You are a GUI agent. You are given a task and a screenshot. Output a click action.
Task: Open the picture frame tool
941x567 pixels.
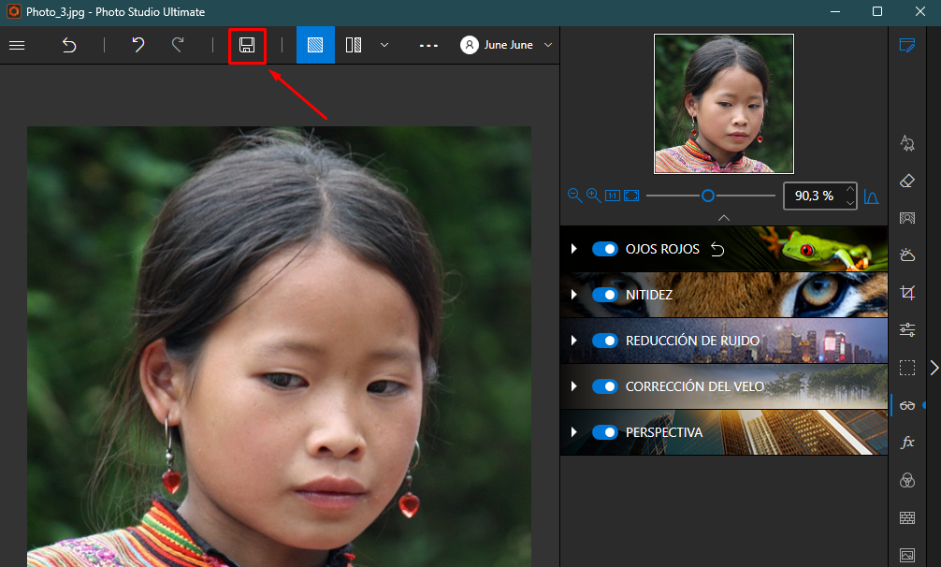[x=907, y=555]
